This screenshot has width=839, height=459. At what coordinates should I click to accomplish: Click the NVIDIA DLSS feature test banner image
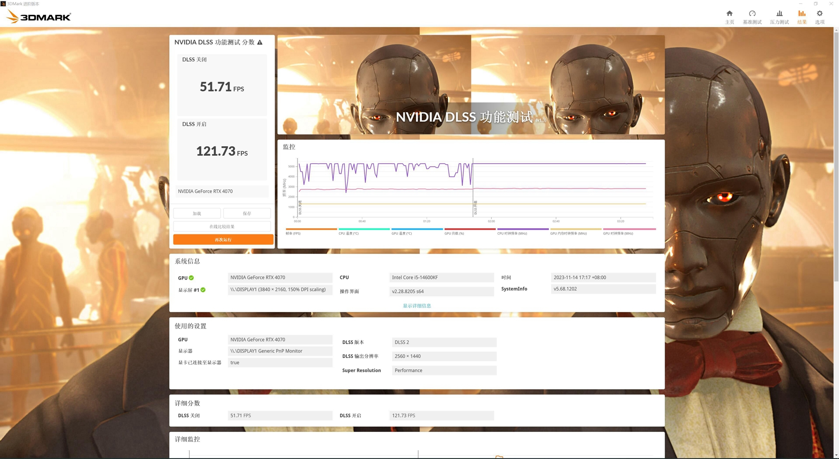point(471,85)
